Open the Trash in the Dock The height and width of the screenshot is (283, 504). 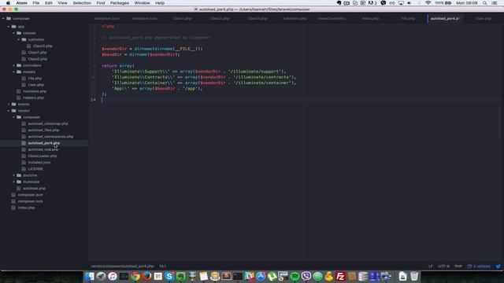click(x=414, y=276)
